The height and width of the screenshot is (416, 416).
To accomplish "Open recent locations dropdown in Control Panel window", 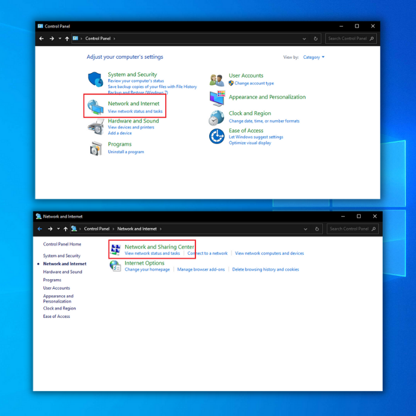I will pos(59,39).
